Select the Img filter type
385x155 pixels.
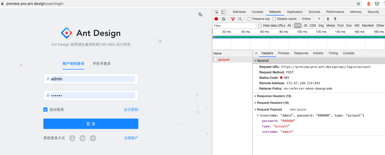coord(321,26)
